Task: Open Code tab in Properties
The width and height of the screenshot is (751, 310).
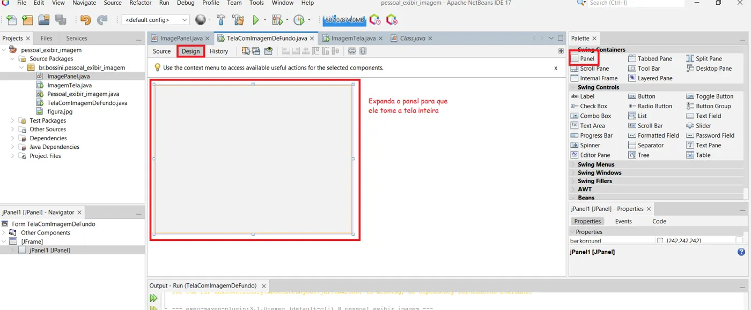Action: point(659,221)
